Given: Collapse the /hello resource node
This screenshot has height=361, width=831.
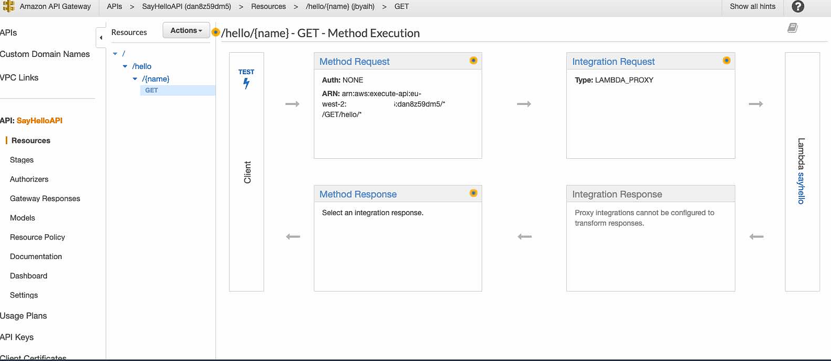Looking at the screenshot, I should click(x=125, y=66).
